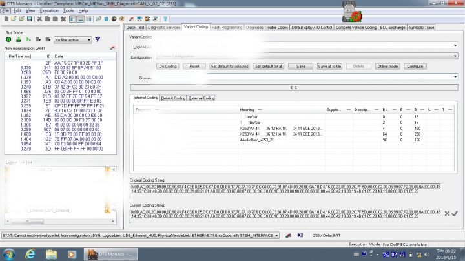Screen dimensions: 465x261
Task: Open the Tools menu
Action: (68, 11)
